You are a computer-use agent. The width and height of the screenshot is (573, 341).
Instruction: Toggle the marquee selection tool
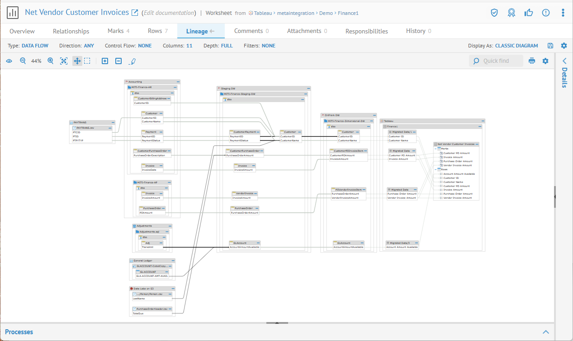pos(87,61)
